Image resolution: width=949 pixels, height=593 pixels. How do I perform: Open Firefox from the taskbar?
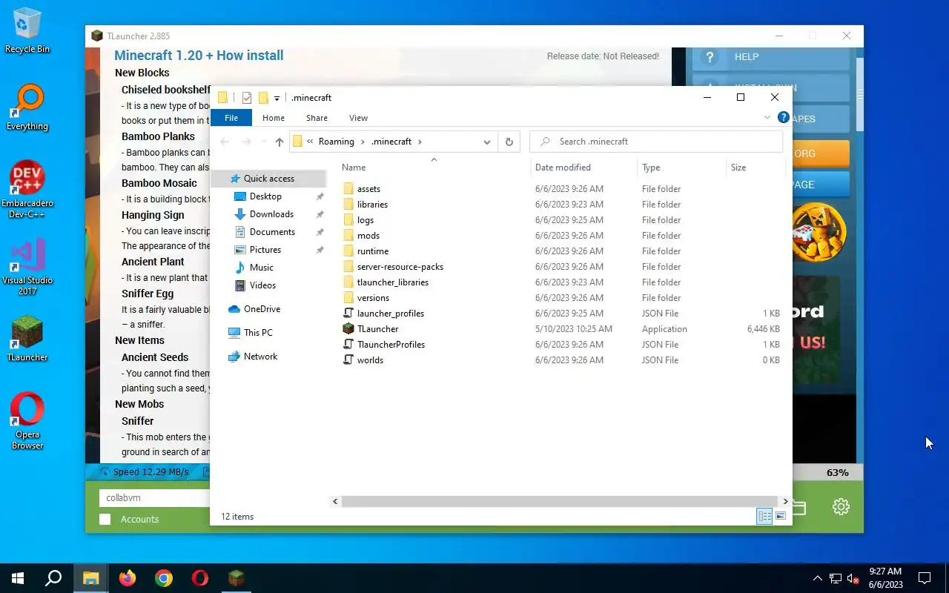128,578
